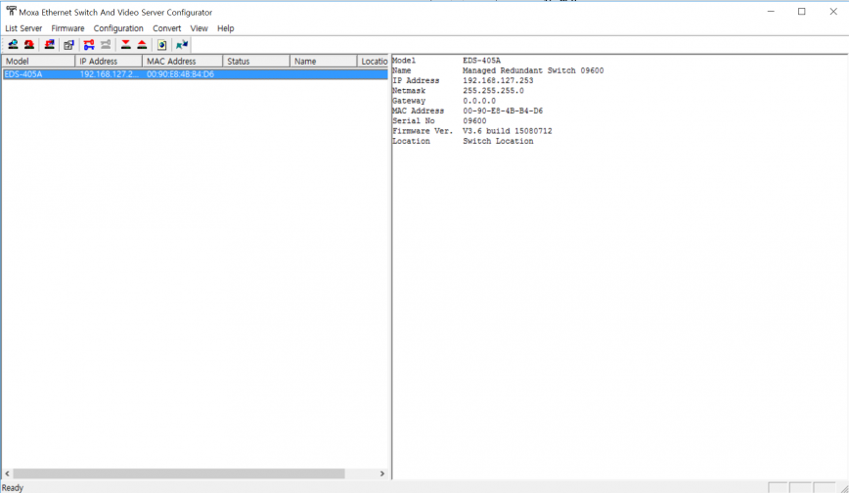Viewport: 849px width, 493px height.
Task: Click the teal and blue arrows toolbar icon
Action: pyautogui.click(x=182, y=44)
